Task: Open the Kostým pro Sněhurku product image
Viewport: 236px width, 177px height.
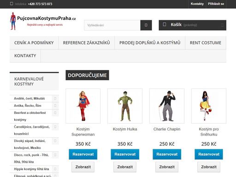Action: click(209, 106)
